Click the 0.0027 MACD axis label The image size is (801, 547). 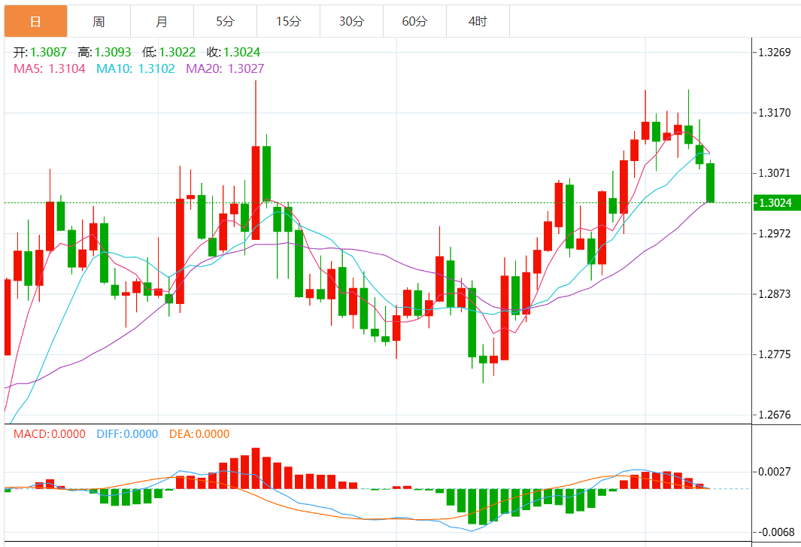(775, 471)
